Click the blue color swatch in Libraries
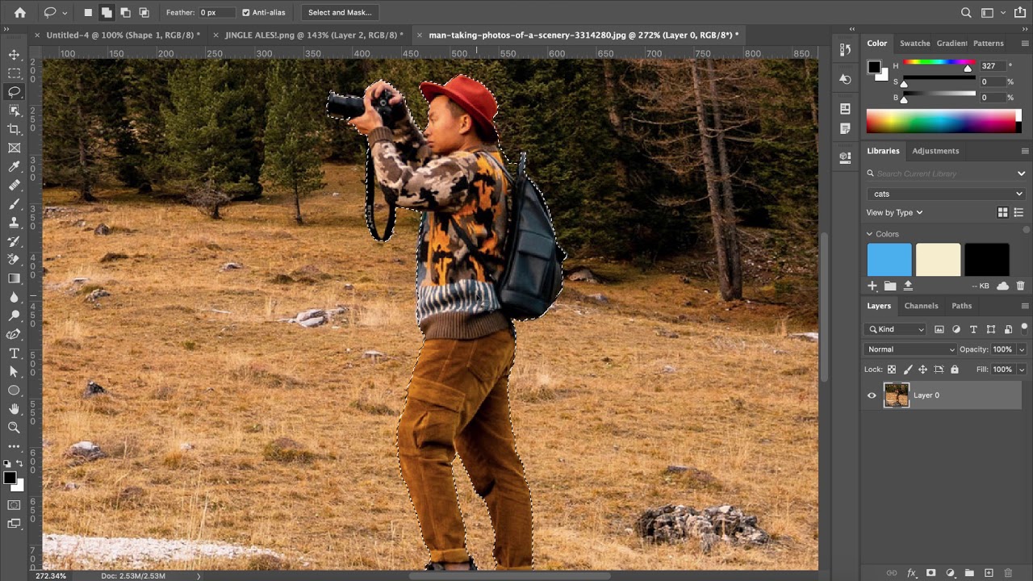Image resolution: width=1033 pixels, height=581 pixels. (x=889, y=260)
